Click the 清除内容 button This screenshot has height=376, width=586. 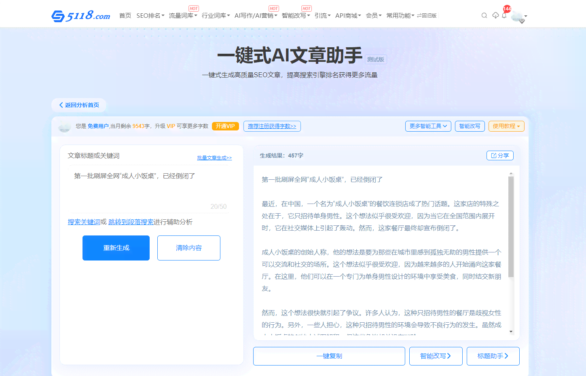[x=189, y=248]
